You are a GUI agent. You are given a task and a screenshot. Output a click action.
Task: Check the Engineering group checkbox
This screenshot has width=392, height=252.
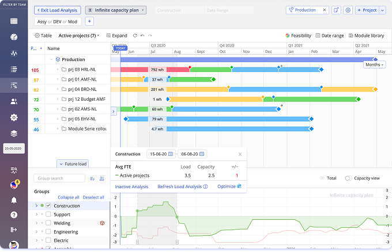point(48,231)
